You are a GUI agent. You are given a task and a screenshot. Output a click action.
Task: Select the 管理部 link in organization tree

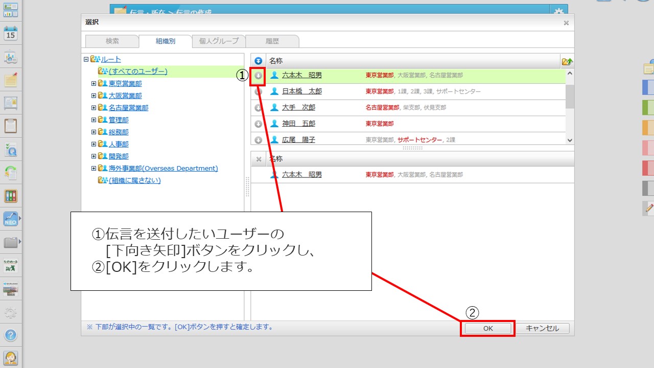pos(119,120)
